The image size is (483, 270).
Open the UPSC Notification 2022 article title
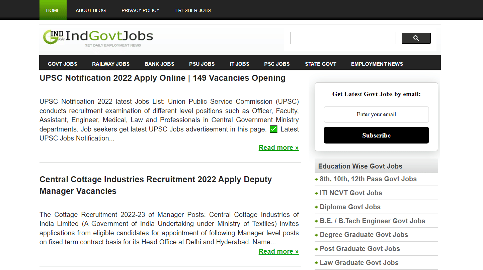point(162,78)
